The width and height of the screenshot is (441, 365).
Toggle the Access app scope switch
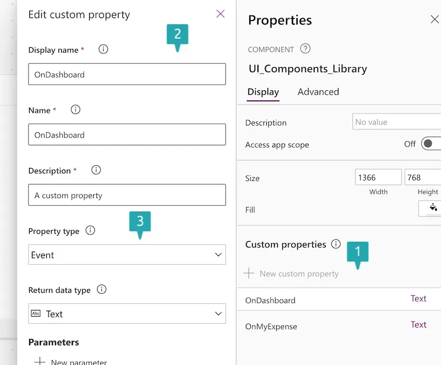[x=431, y=144]
